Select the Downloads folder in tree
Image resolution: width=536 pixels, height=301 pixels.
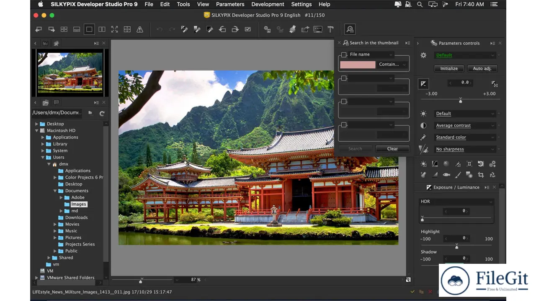(76, 217)
